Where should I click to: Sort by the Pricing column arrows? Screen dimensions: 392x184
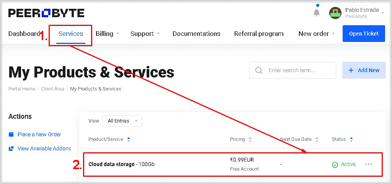pyautogui.click(x=250, y=139)
